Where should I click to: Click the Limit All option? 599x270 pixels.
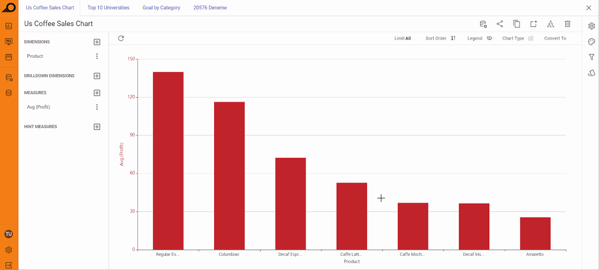(402, 38)
